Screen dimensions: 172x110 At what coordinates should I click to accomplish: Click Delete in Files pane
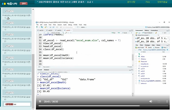[x=148, y=48]
